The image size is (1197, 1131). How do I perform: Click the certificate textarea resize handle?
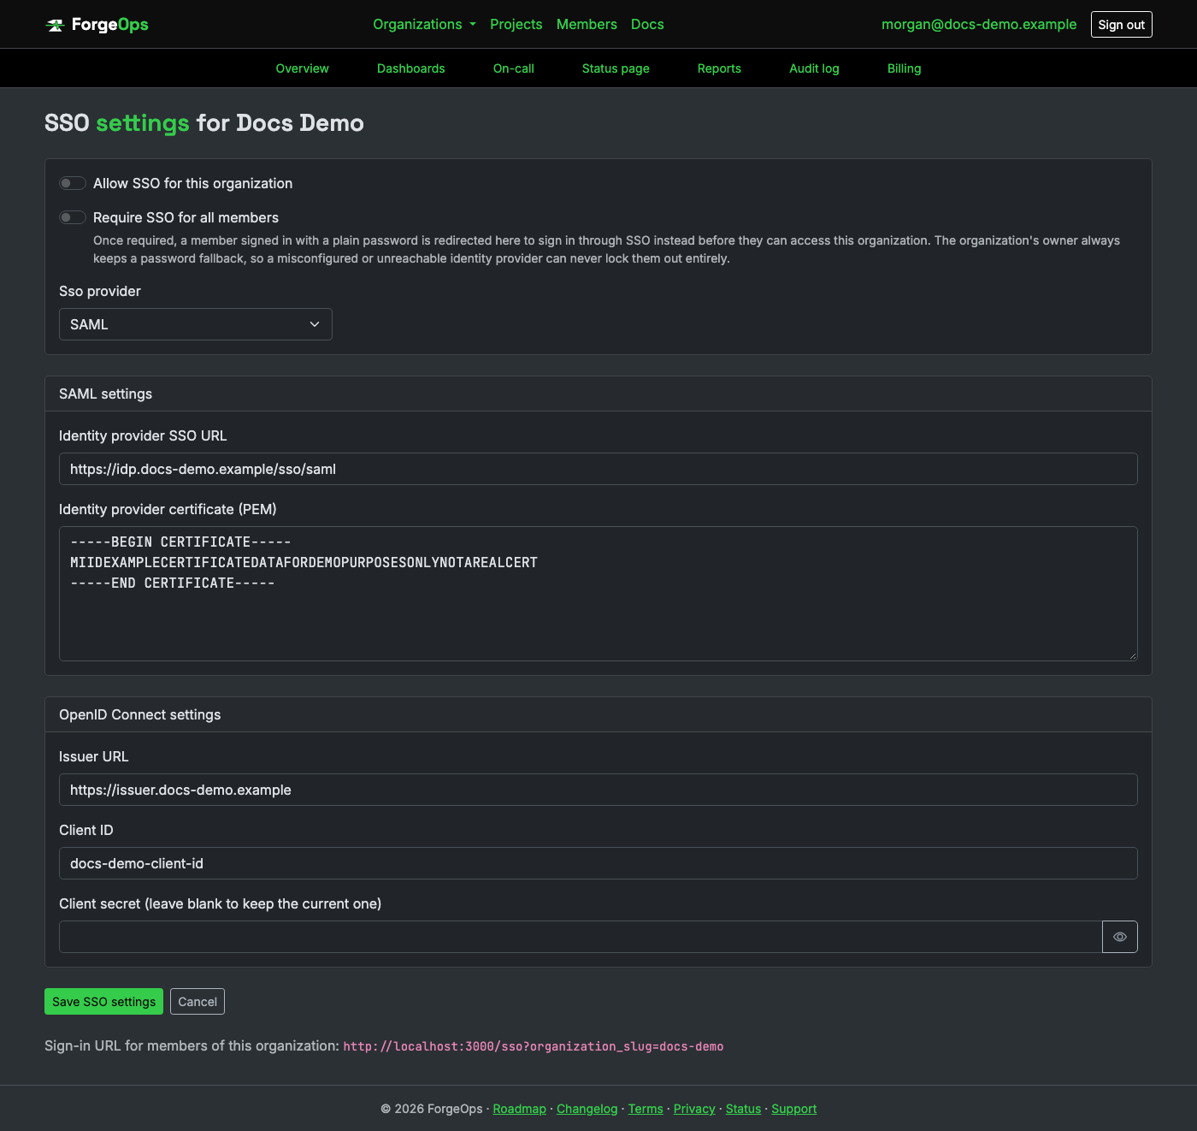point(1132,655)
